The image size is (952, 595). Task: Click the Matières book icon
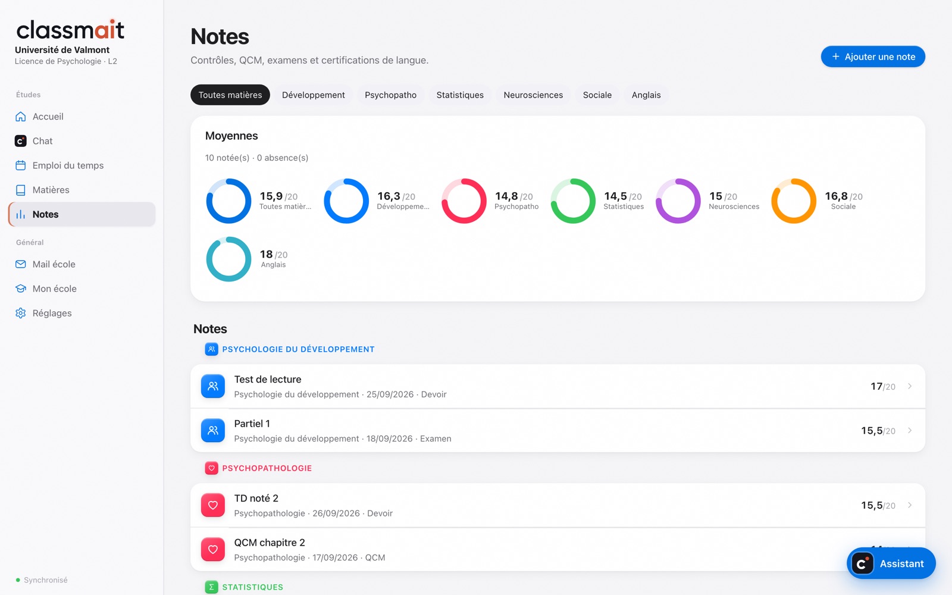(x=21, y=190)
